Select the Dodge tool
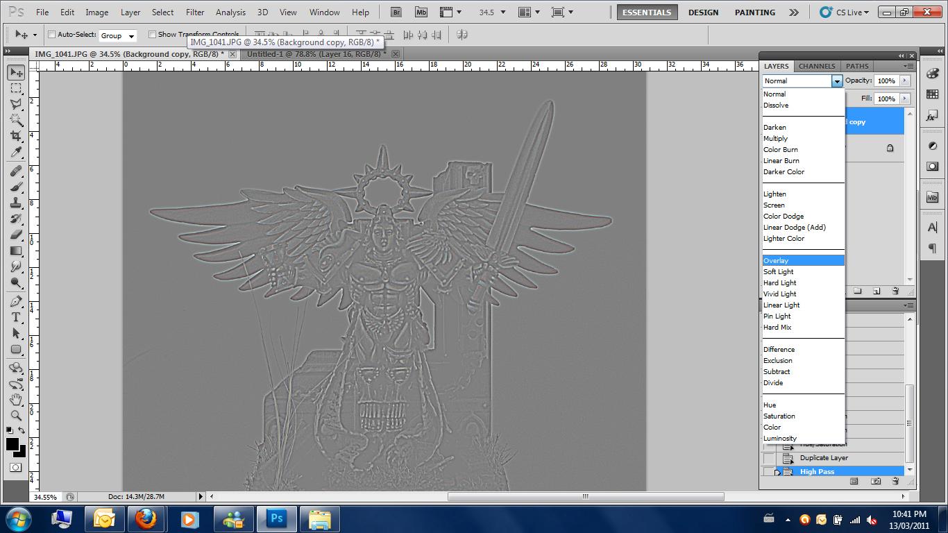 (x=16, y=282)
